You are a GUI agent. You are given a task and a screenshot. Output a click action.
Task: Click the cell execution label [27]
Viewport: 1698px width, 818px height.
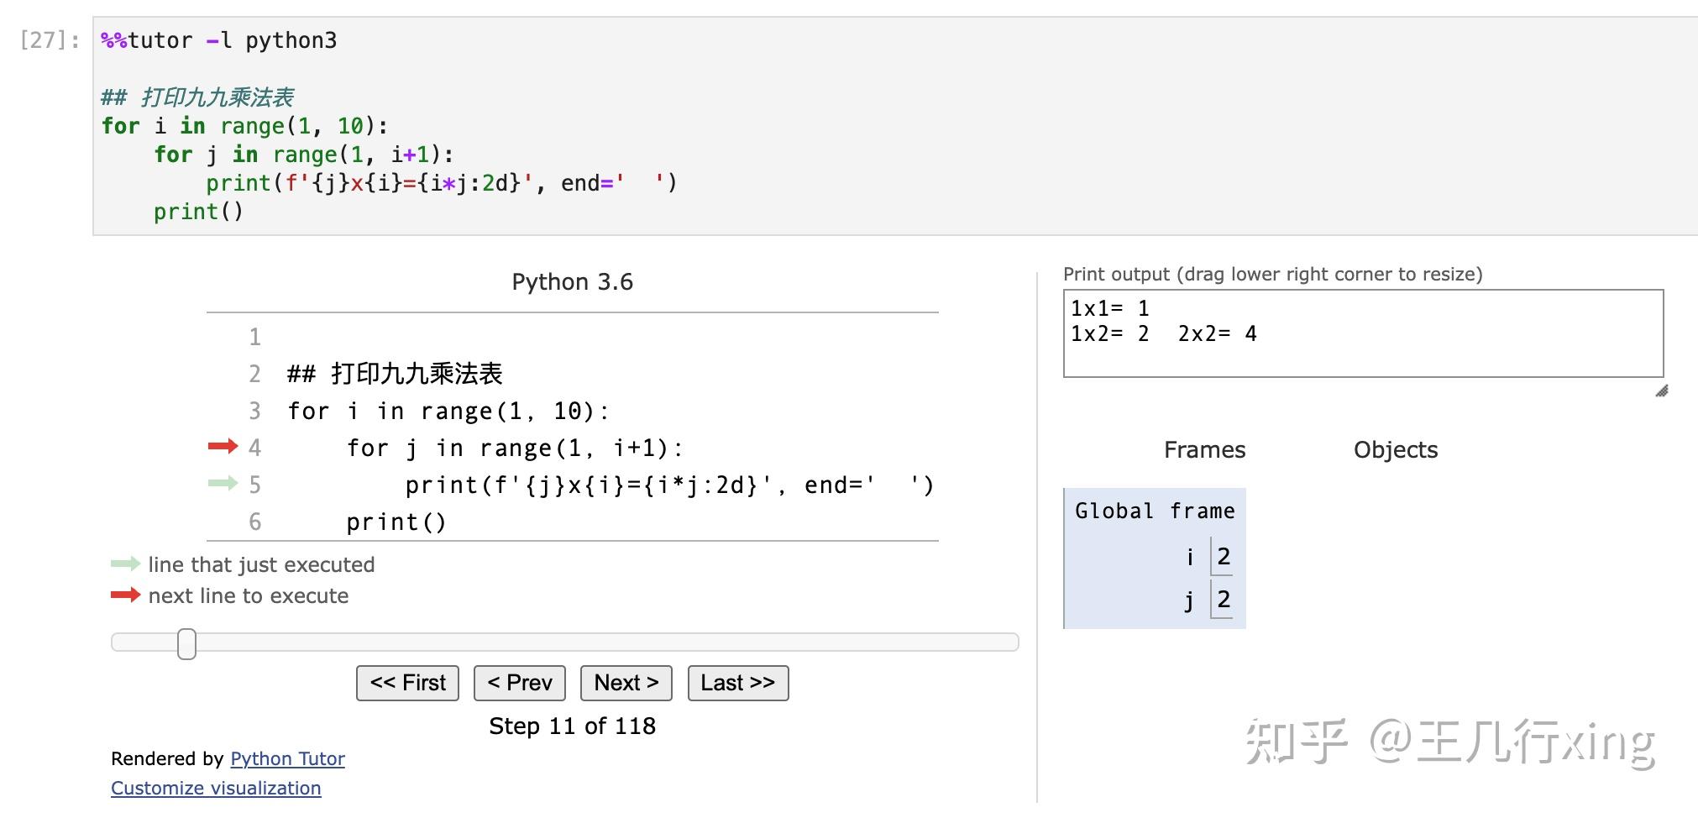pos(48,38)
